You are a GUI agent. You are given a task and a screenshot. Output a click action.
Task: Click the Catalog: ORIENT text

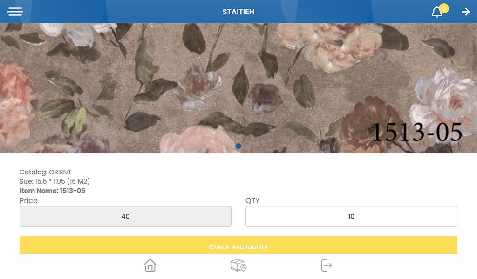point(45,172)
